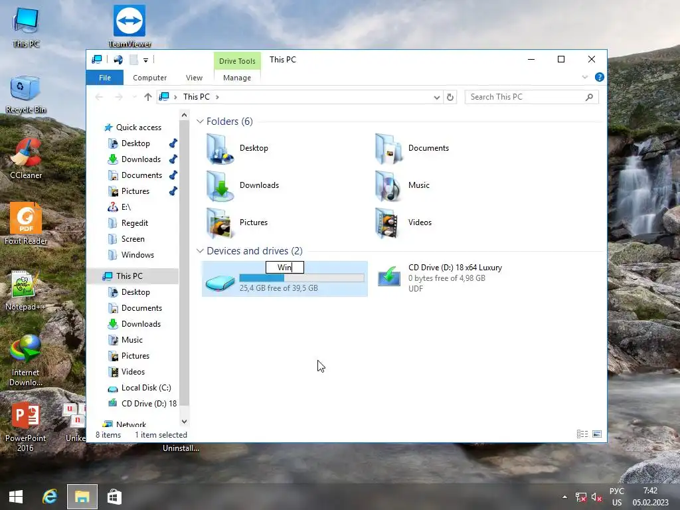
Task: Switch to the Manage ribbon tab
Action: 237,78
